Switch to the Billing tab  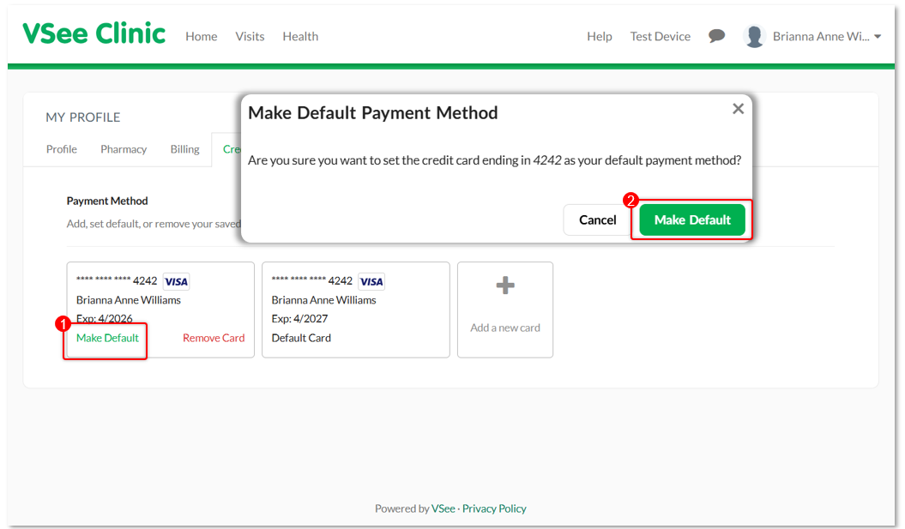pos(184,149)
